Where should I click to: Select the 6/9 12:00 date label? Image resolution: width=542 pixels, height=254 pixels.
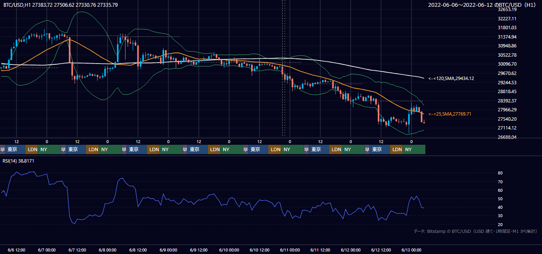point(199,250)
